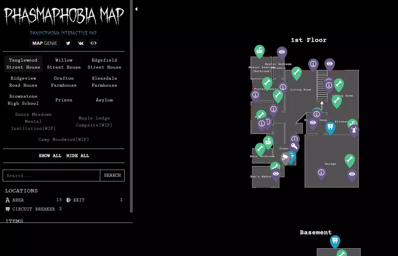Screen dimensions: 398x256
Task: Toggle the EXIT locations category
Action: point(95,200)
